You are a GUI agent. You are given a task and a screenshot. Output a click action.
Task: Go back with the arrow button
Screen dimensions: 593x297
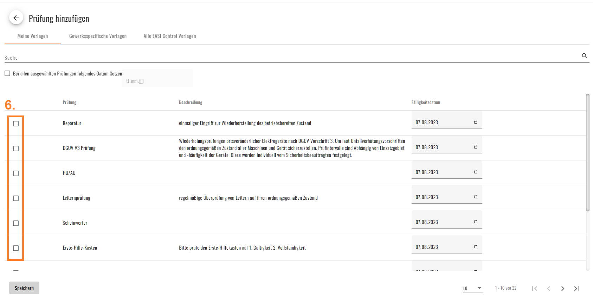(16, 18)
